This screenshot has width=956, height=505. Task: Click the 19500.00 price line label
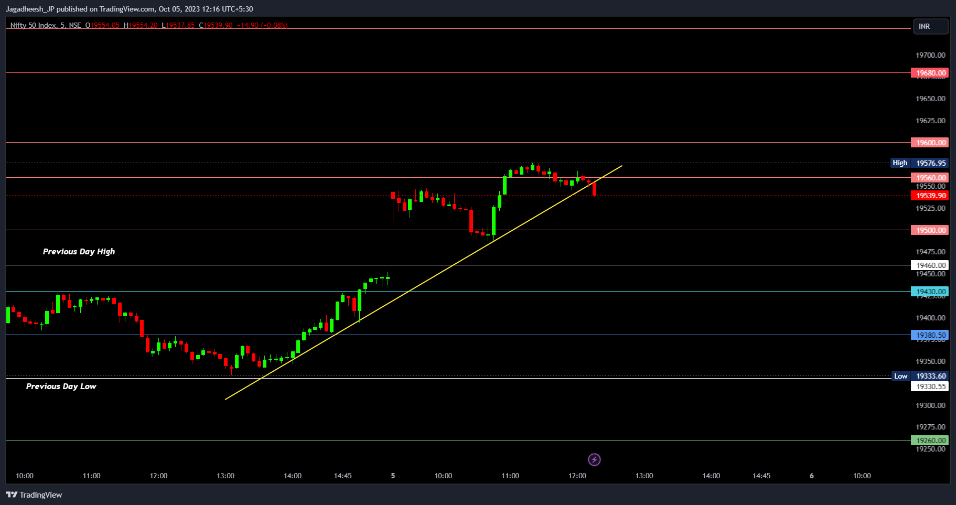click(x=929, y=230)
